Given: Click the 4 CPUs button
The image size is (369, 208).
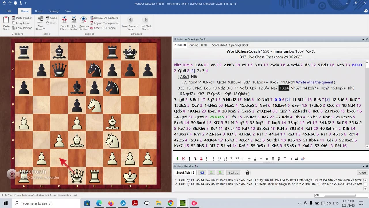Looking at the screenshot, I should click(x=233, y=172).
